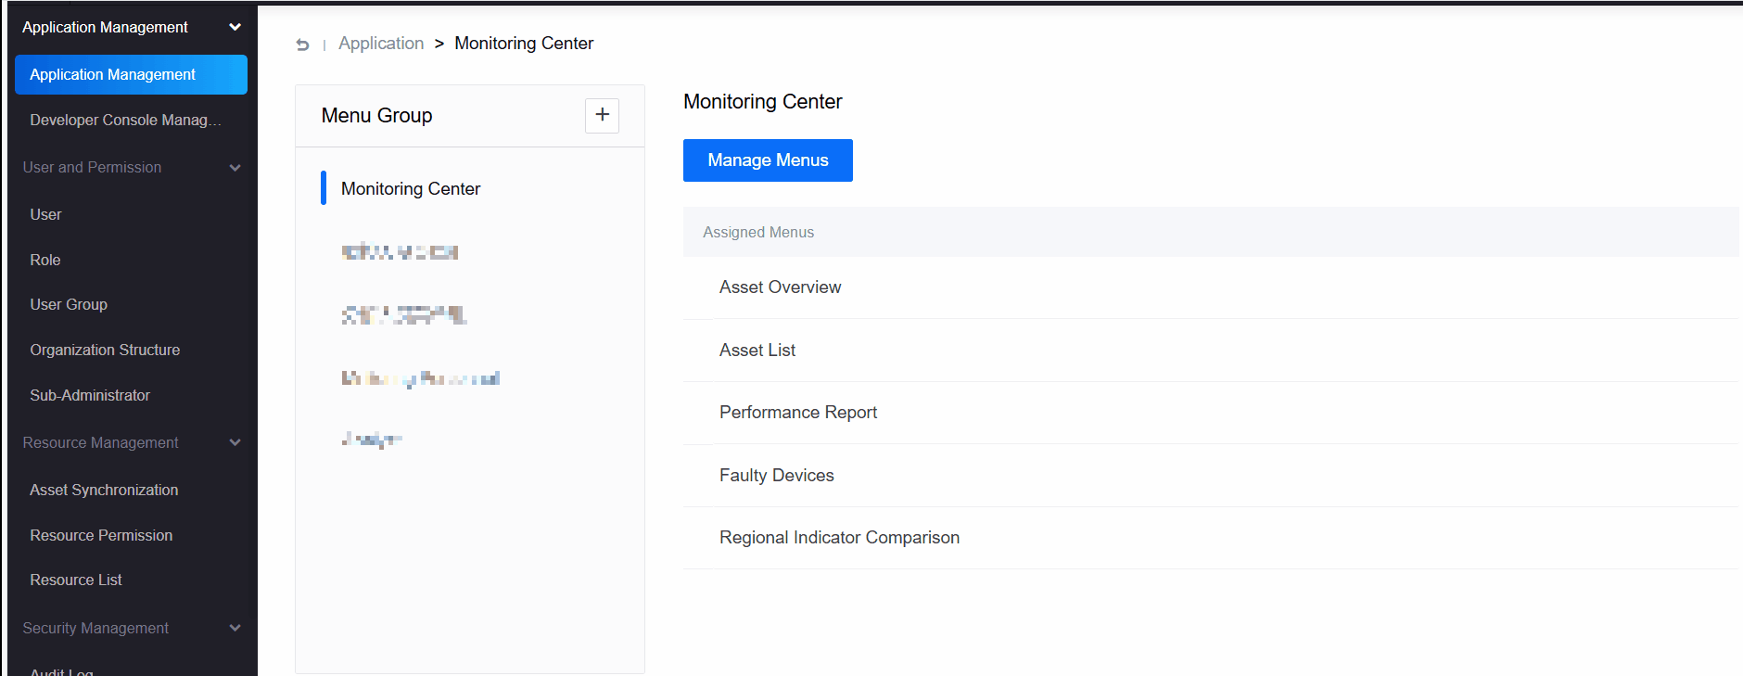
Task: Open User Group in sidebar
Action: point(69,305)
